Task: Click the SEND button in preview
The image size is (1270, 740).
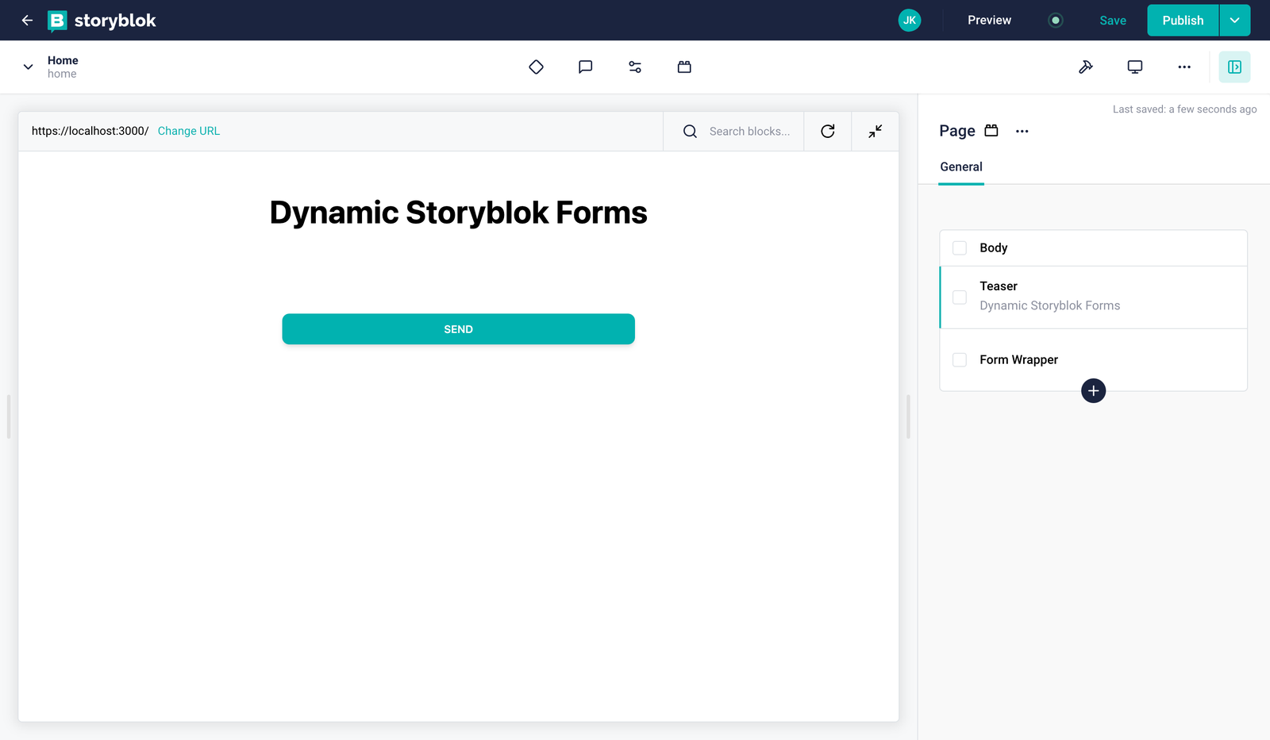Action: tap(458, 329)
